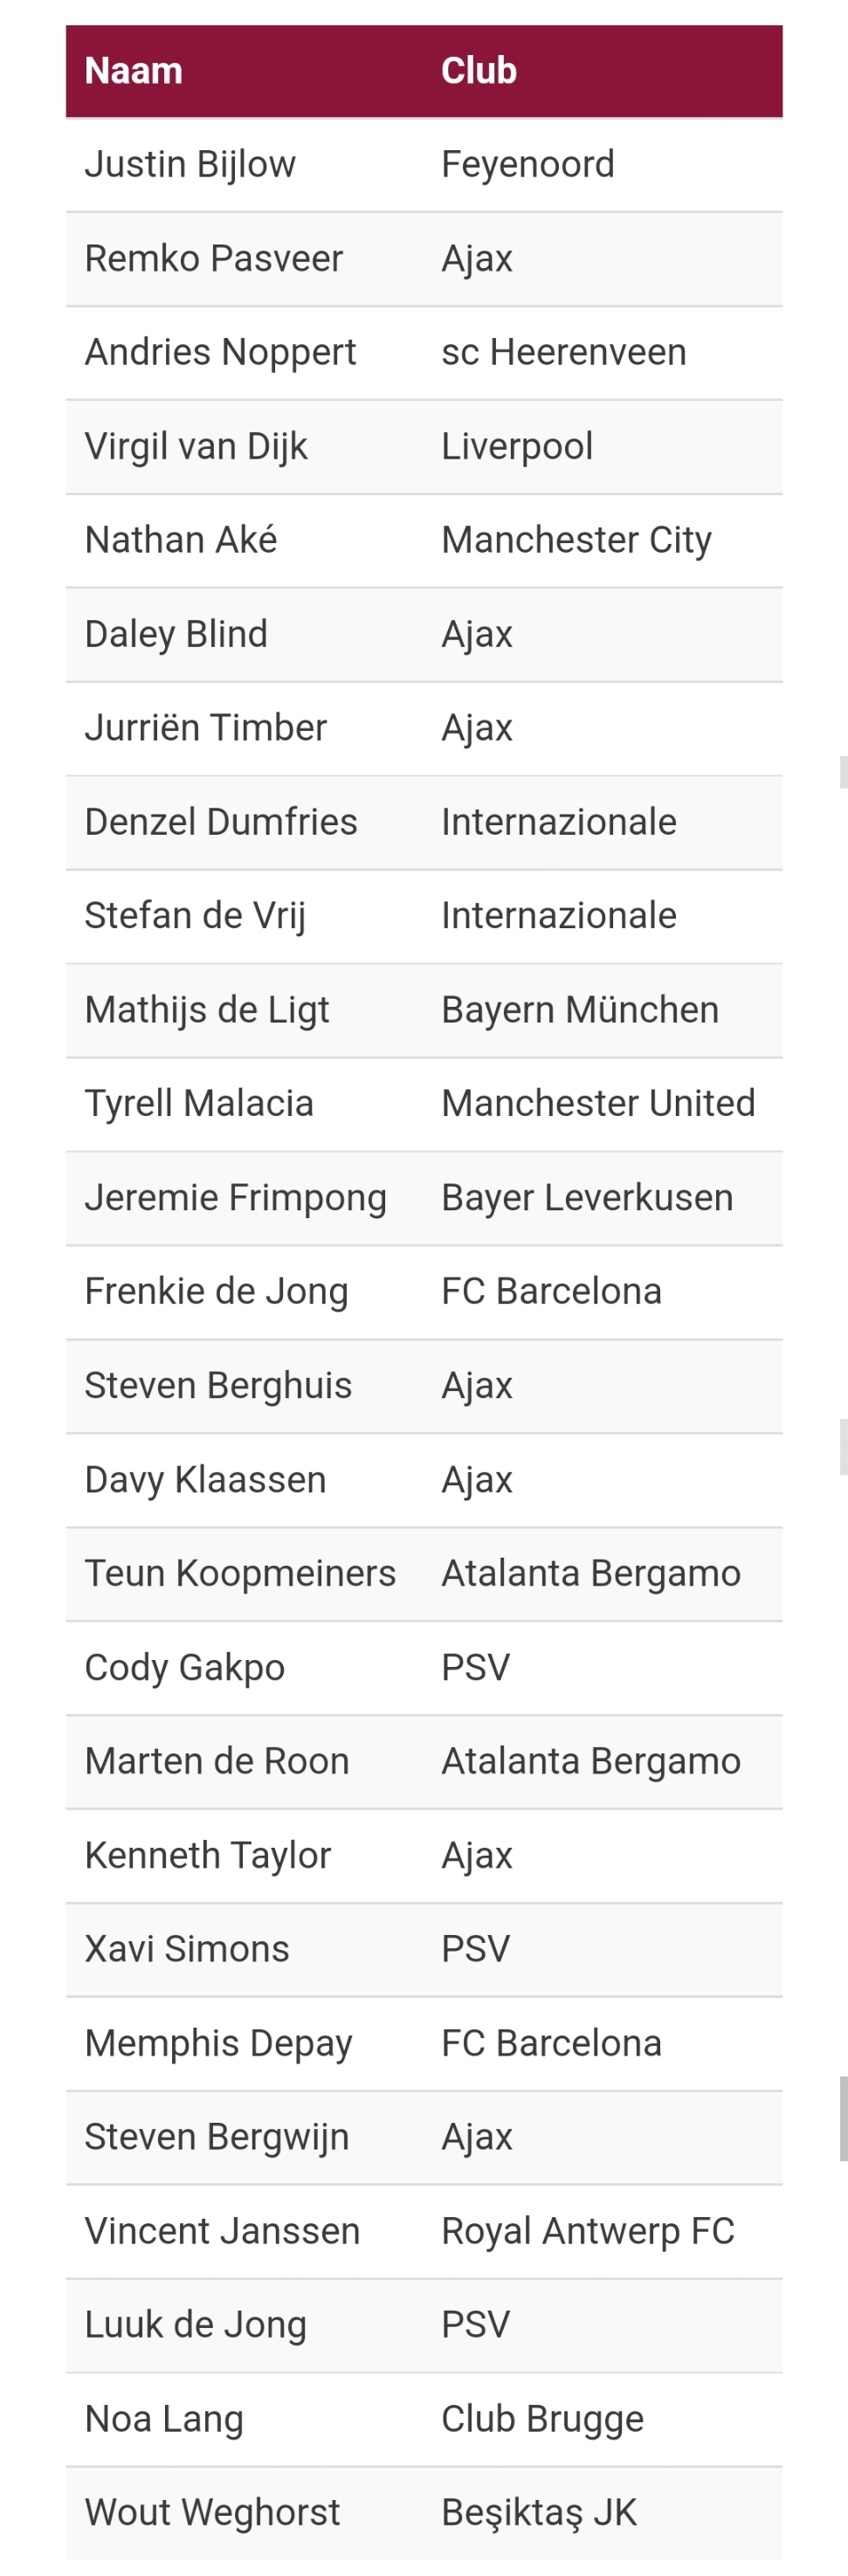Select the Justin Bijlow name cell
This screenshot has width=848, height=2576.
coord(190,165)
